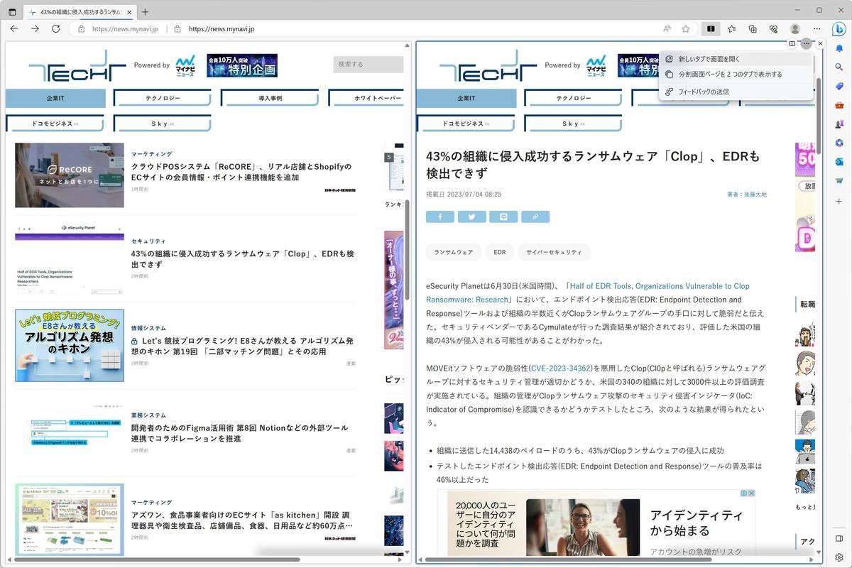Click the サイバーセキュリティ tag
Image resolution: width=852 pixels, height=568 pixels.
coord(555,252)
